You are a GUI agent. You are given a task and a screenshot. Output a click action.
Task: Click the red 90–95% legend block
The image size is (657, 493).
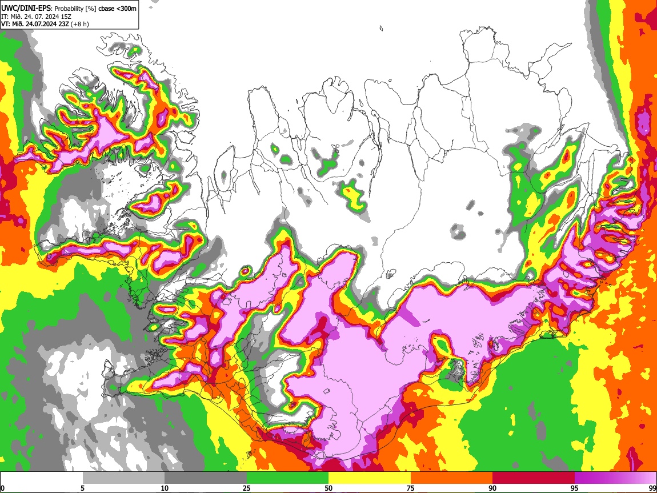534,478
